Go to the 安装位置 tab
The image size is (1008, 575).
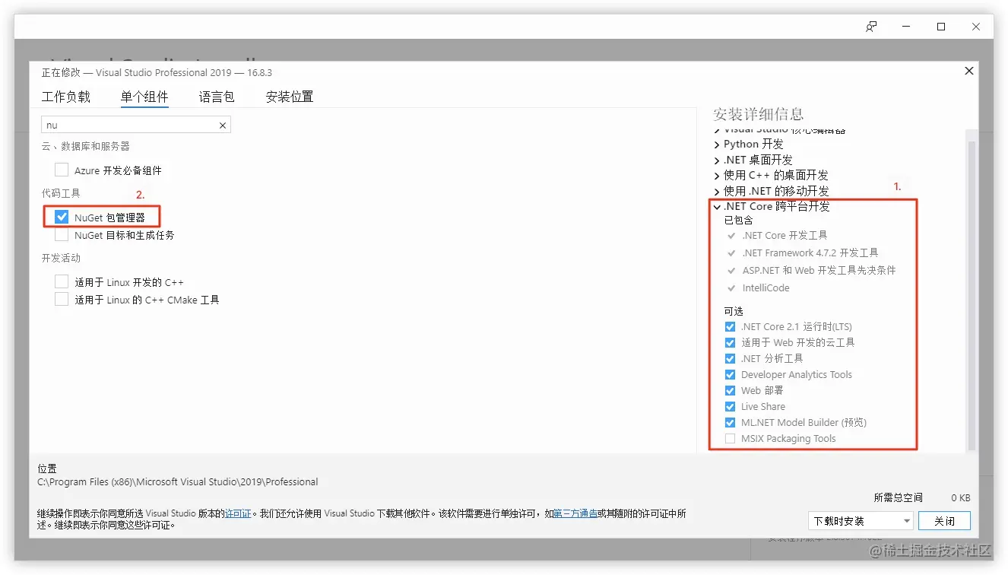[x=290, y=97]
